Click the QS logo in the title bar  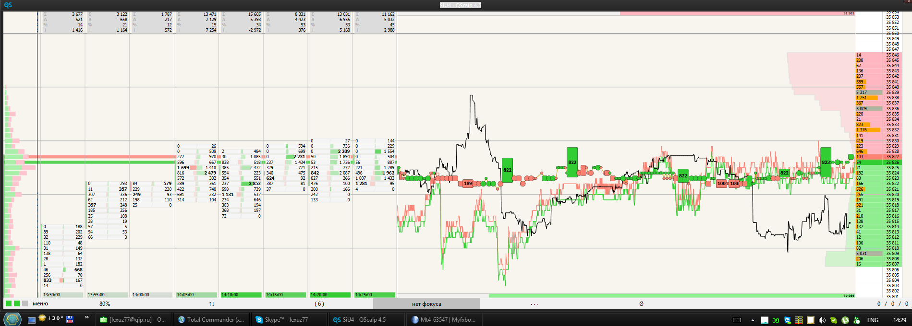(8, 5)
